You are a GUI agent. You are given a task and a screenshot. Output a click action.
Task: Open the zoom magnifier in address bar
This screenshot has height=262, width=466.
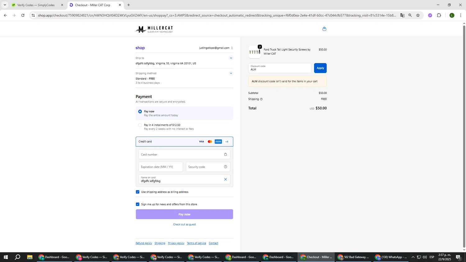(x=410, y=15)
